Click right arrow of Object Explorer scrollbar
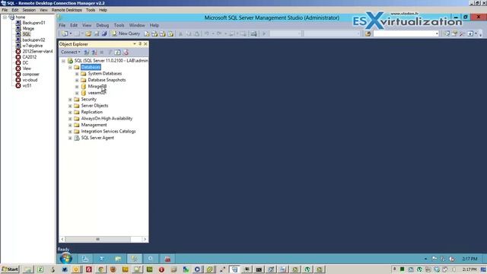This screenshot has width=487, height=274. [x=145, y=239]
